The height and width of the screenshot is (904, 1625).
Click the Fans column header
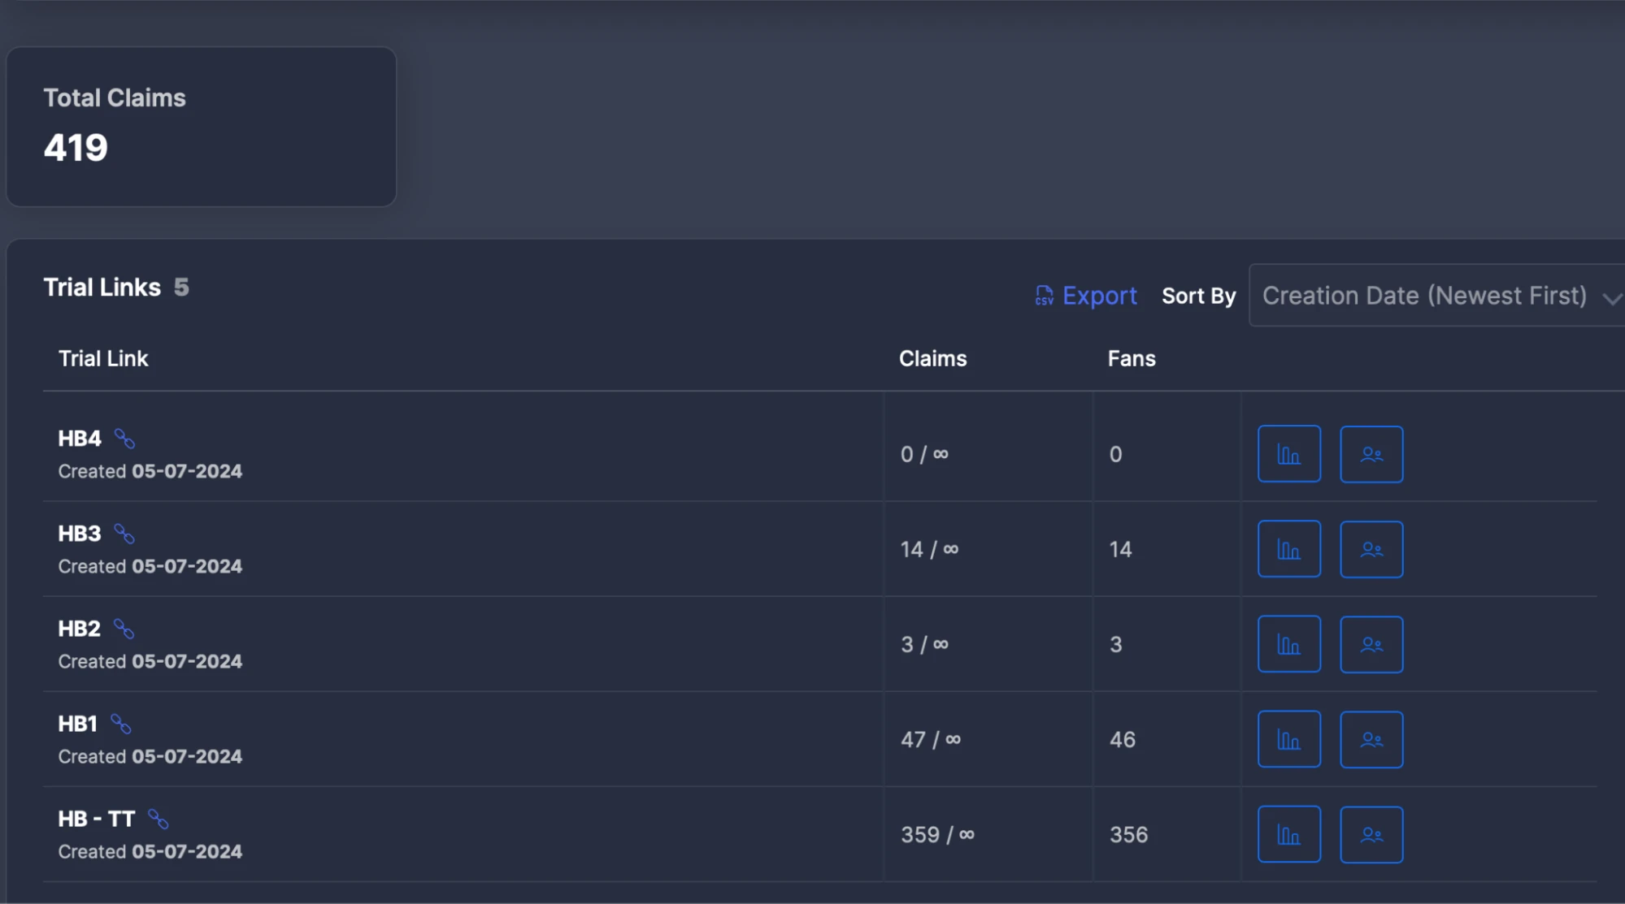1131,358
